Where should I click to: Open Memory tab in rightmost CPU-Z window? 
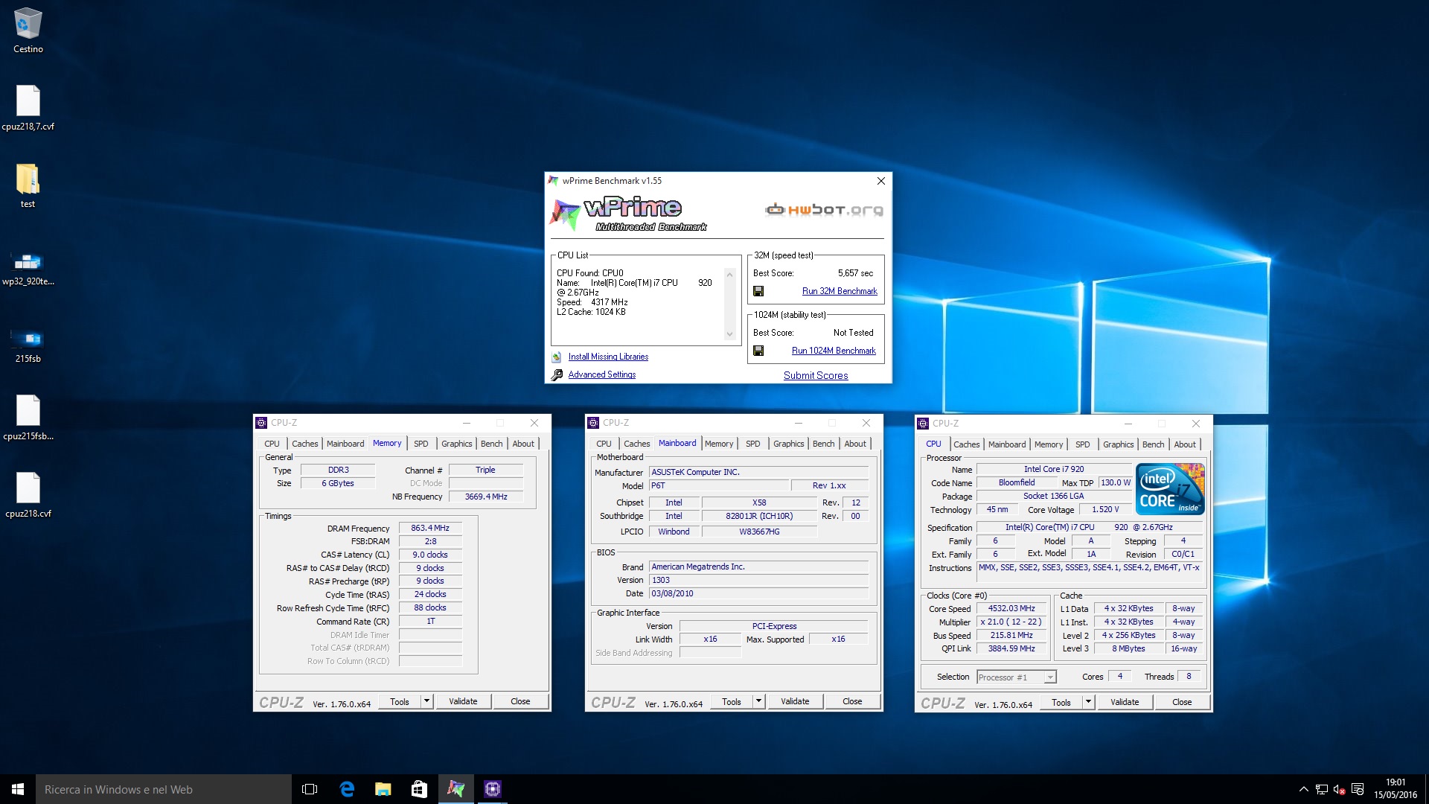click(x=1048, y=444)
